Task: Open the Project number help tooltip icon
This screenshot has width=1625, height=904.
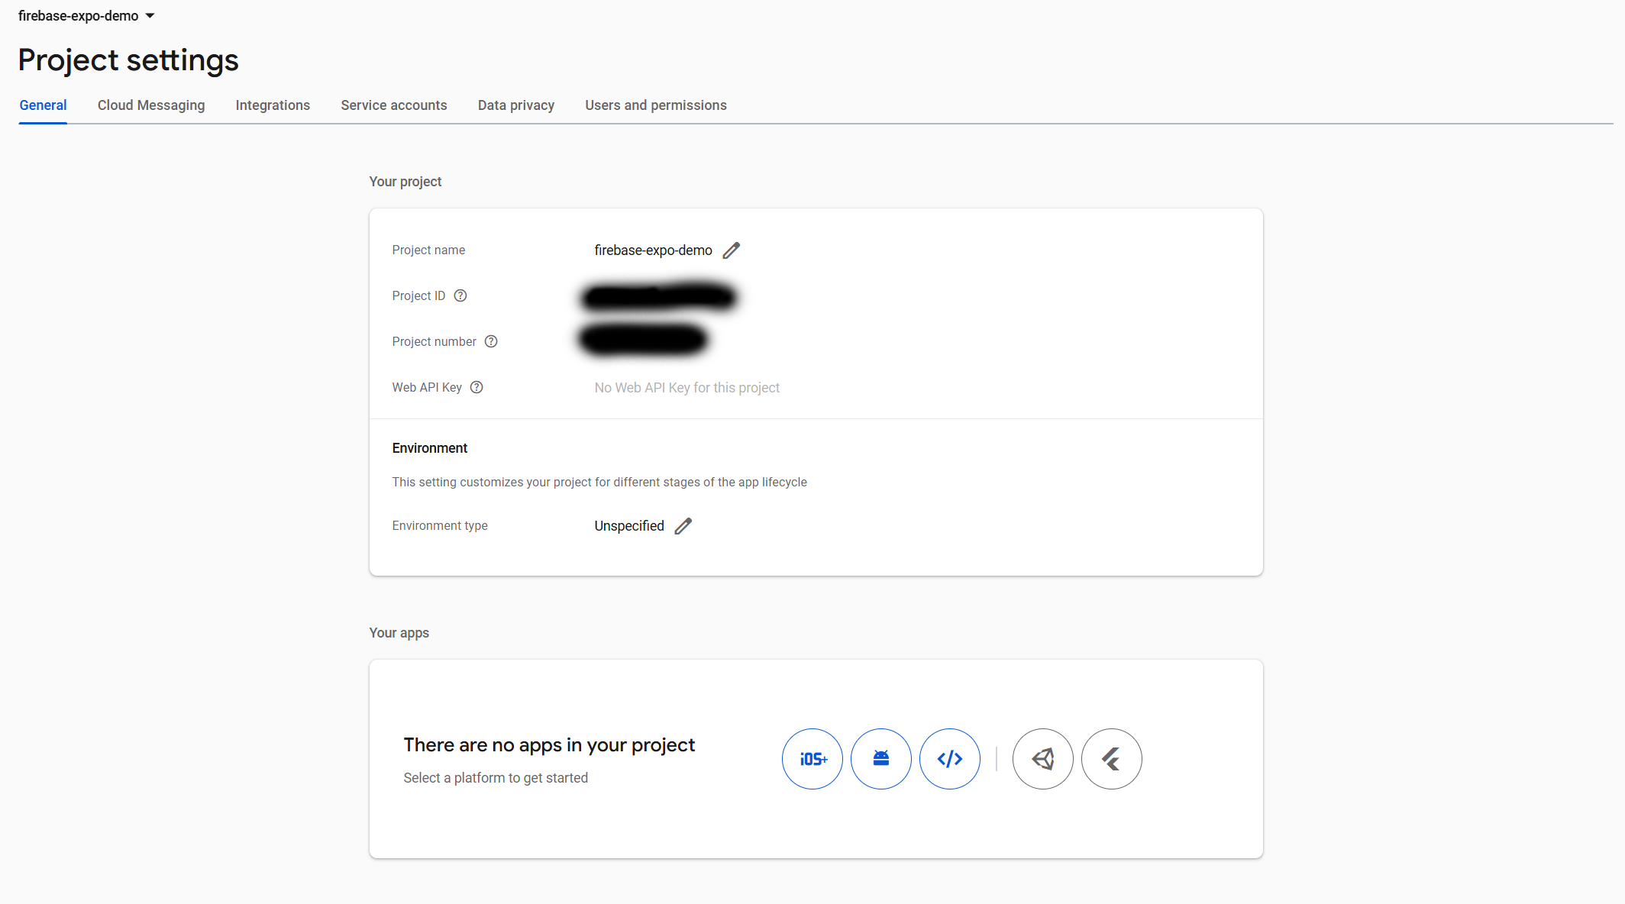Action: [x=491, y=341]
